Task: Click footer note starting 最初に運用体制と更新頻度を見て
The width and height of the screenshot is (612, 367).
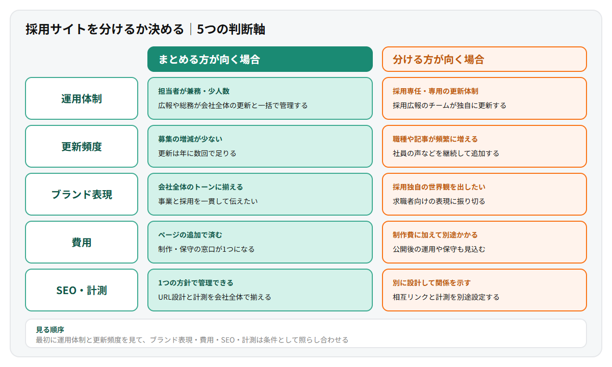Action: [x=192, y=340]
